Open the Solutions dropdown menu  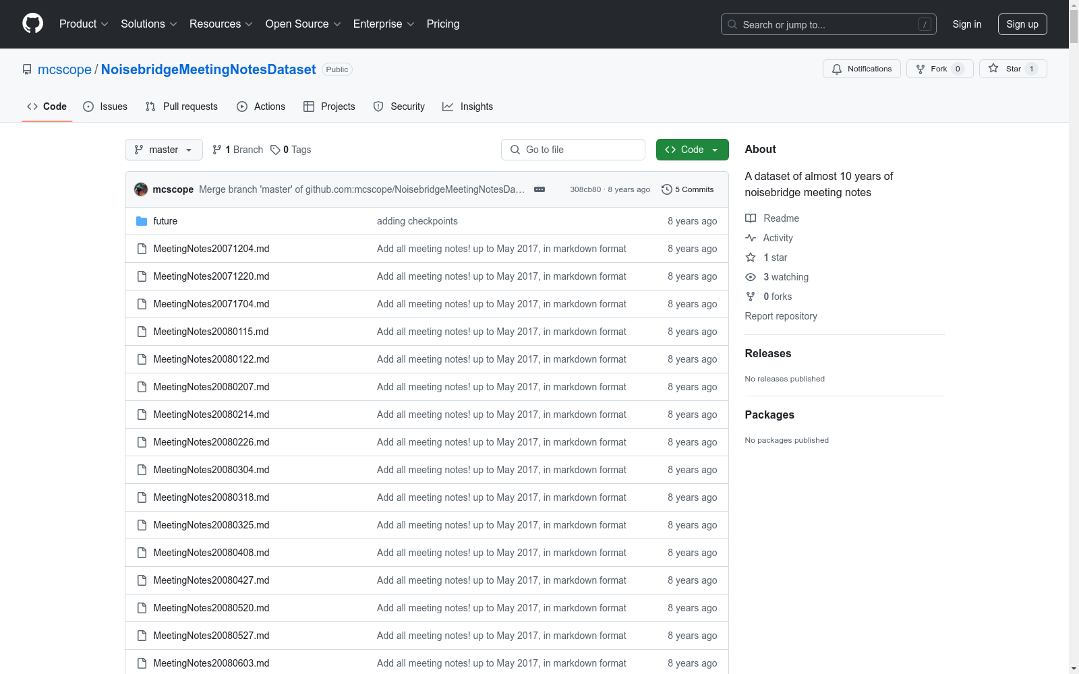pos(149,24)
